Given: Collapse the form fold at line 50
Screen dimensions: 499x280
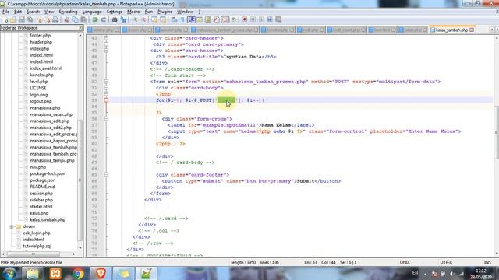Looking at the screenshot, I should coord(106,82).
